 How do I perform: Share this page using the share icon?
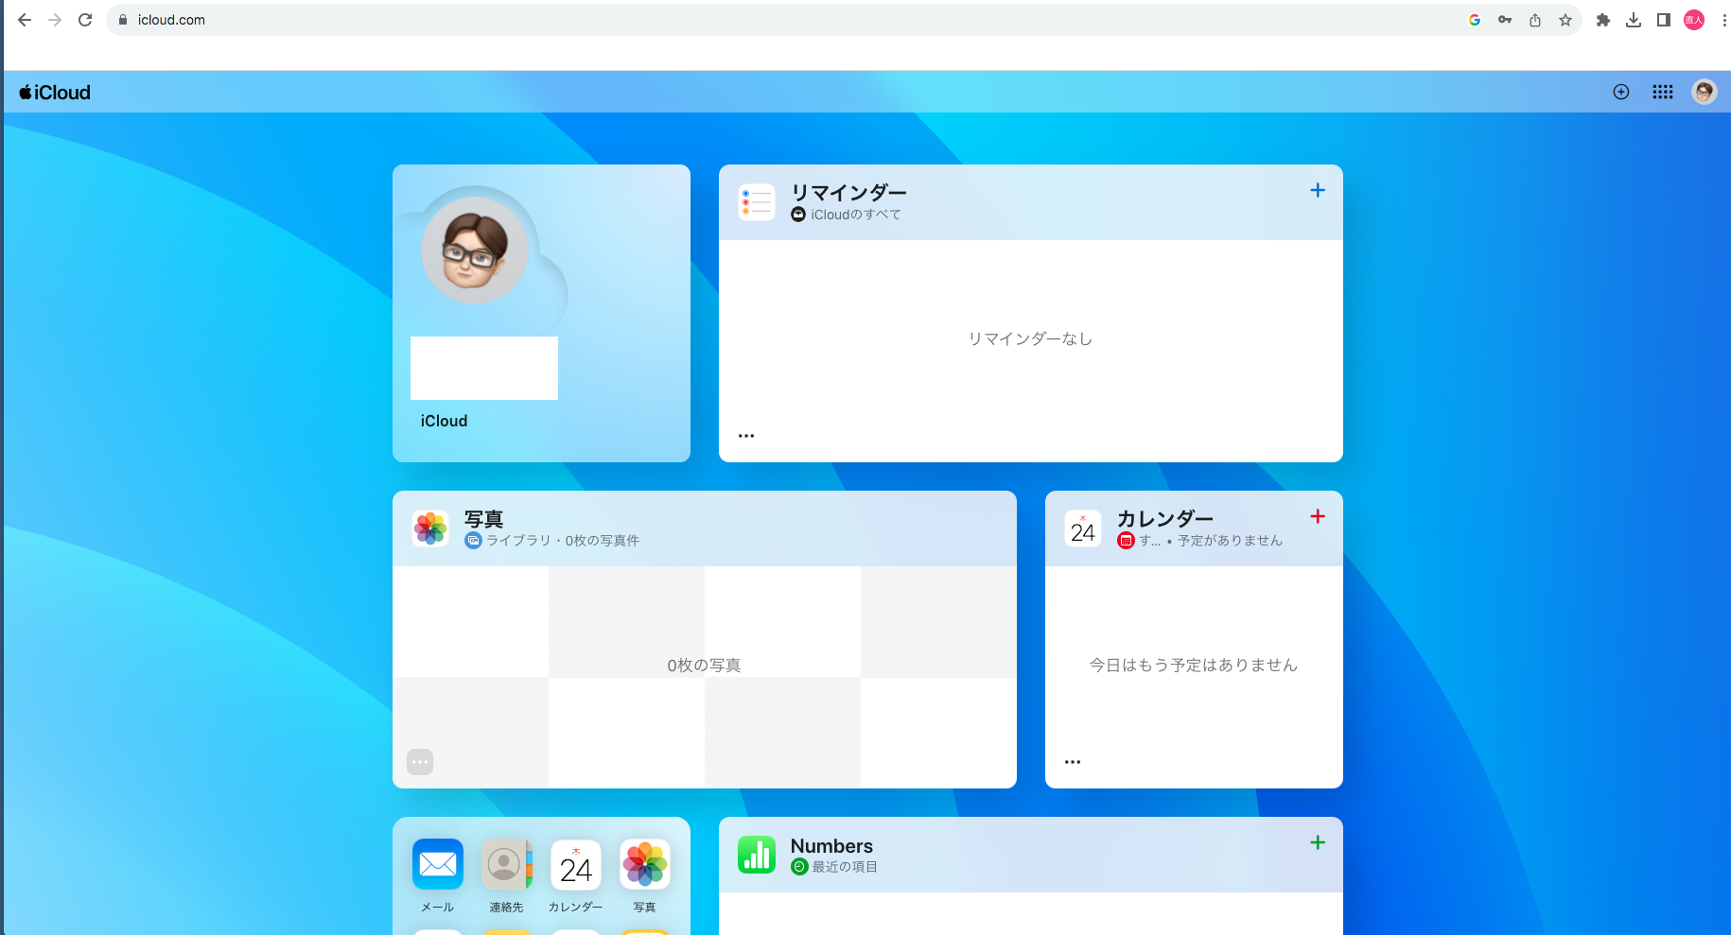[x=1535, y=20]
